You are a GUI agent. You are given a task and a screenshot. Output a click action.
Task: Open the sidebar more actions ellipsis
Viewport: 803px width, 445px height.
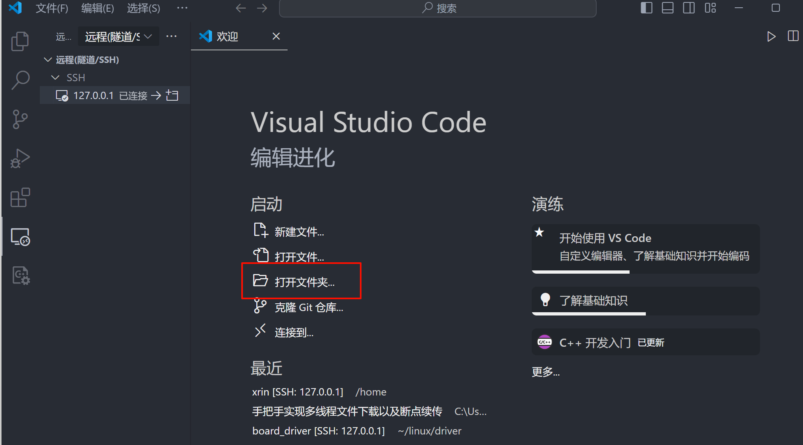coord(171,36)
